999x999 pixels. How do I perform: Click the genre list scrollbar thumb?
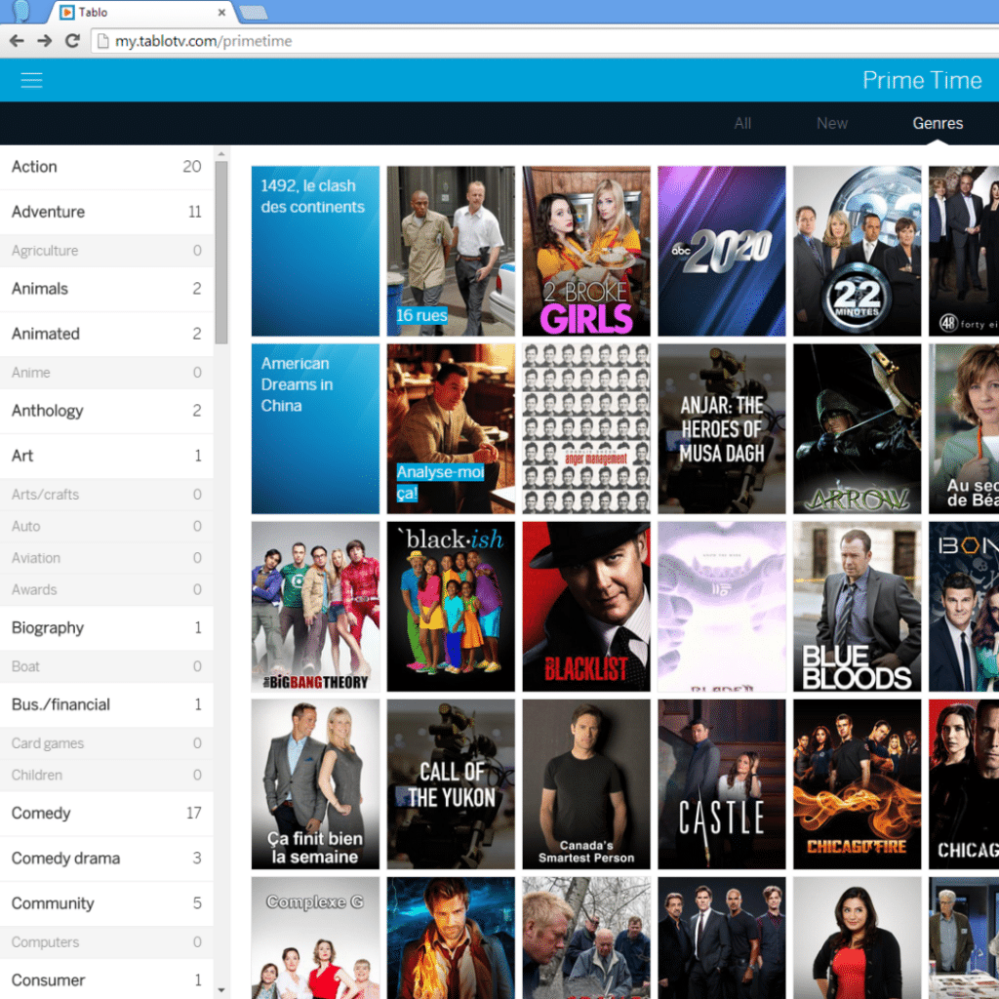[x=221, y=253]
